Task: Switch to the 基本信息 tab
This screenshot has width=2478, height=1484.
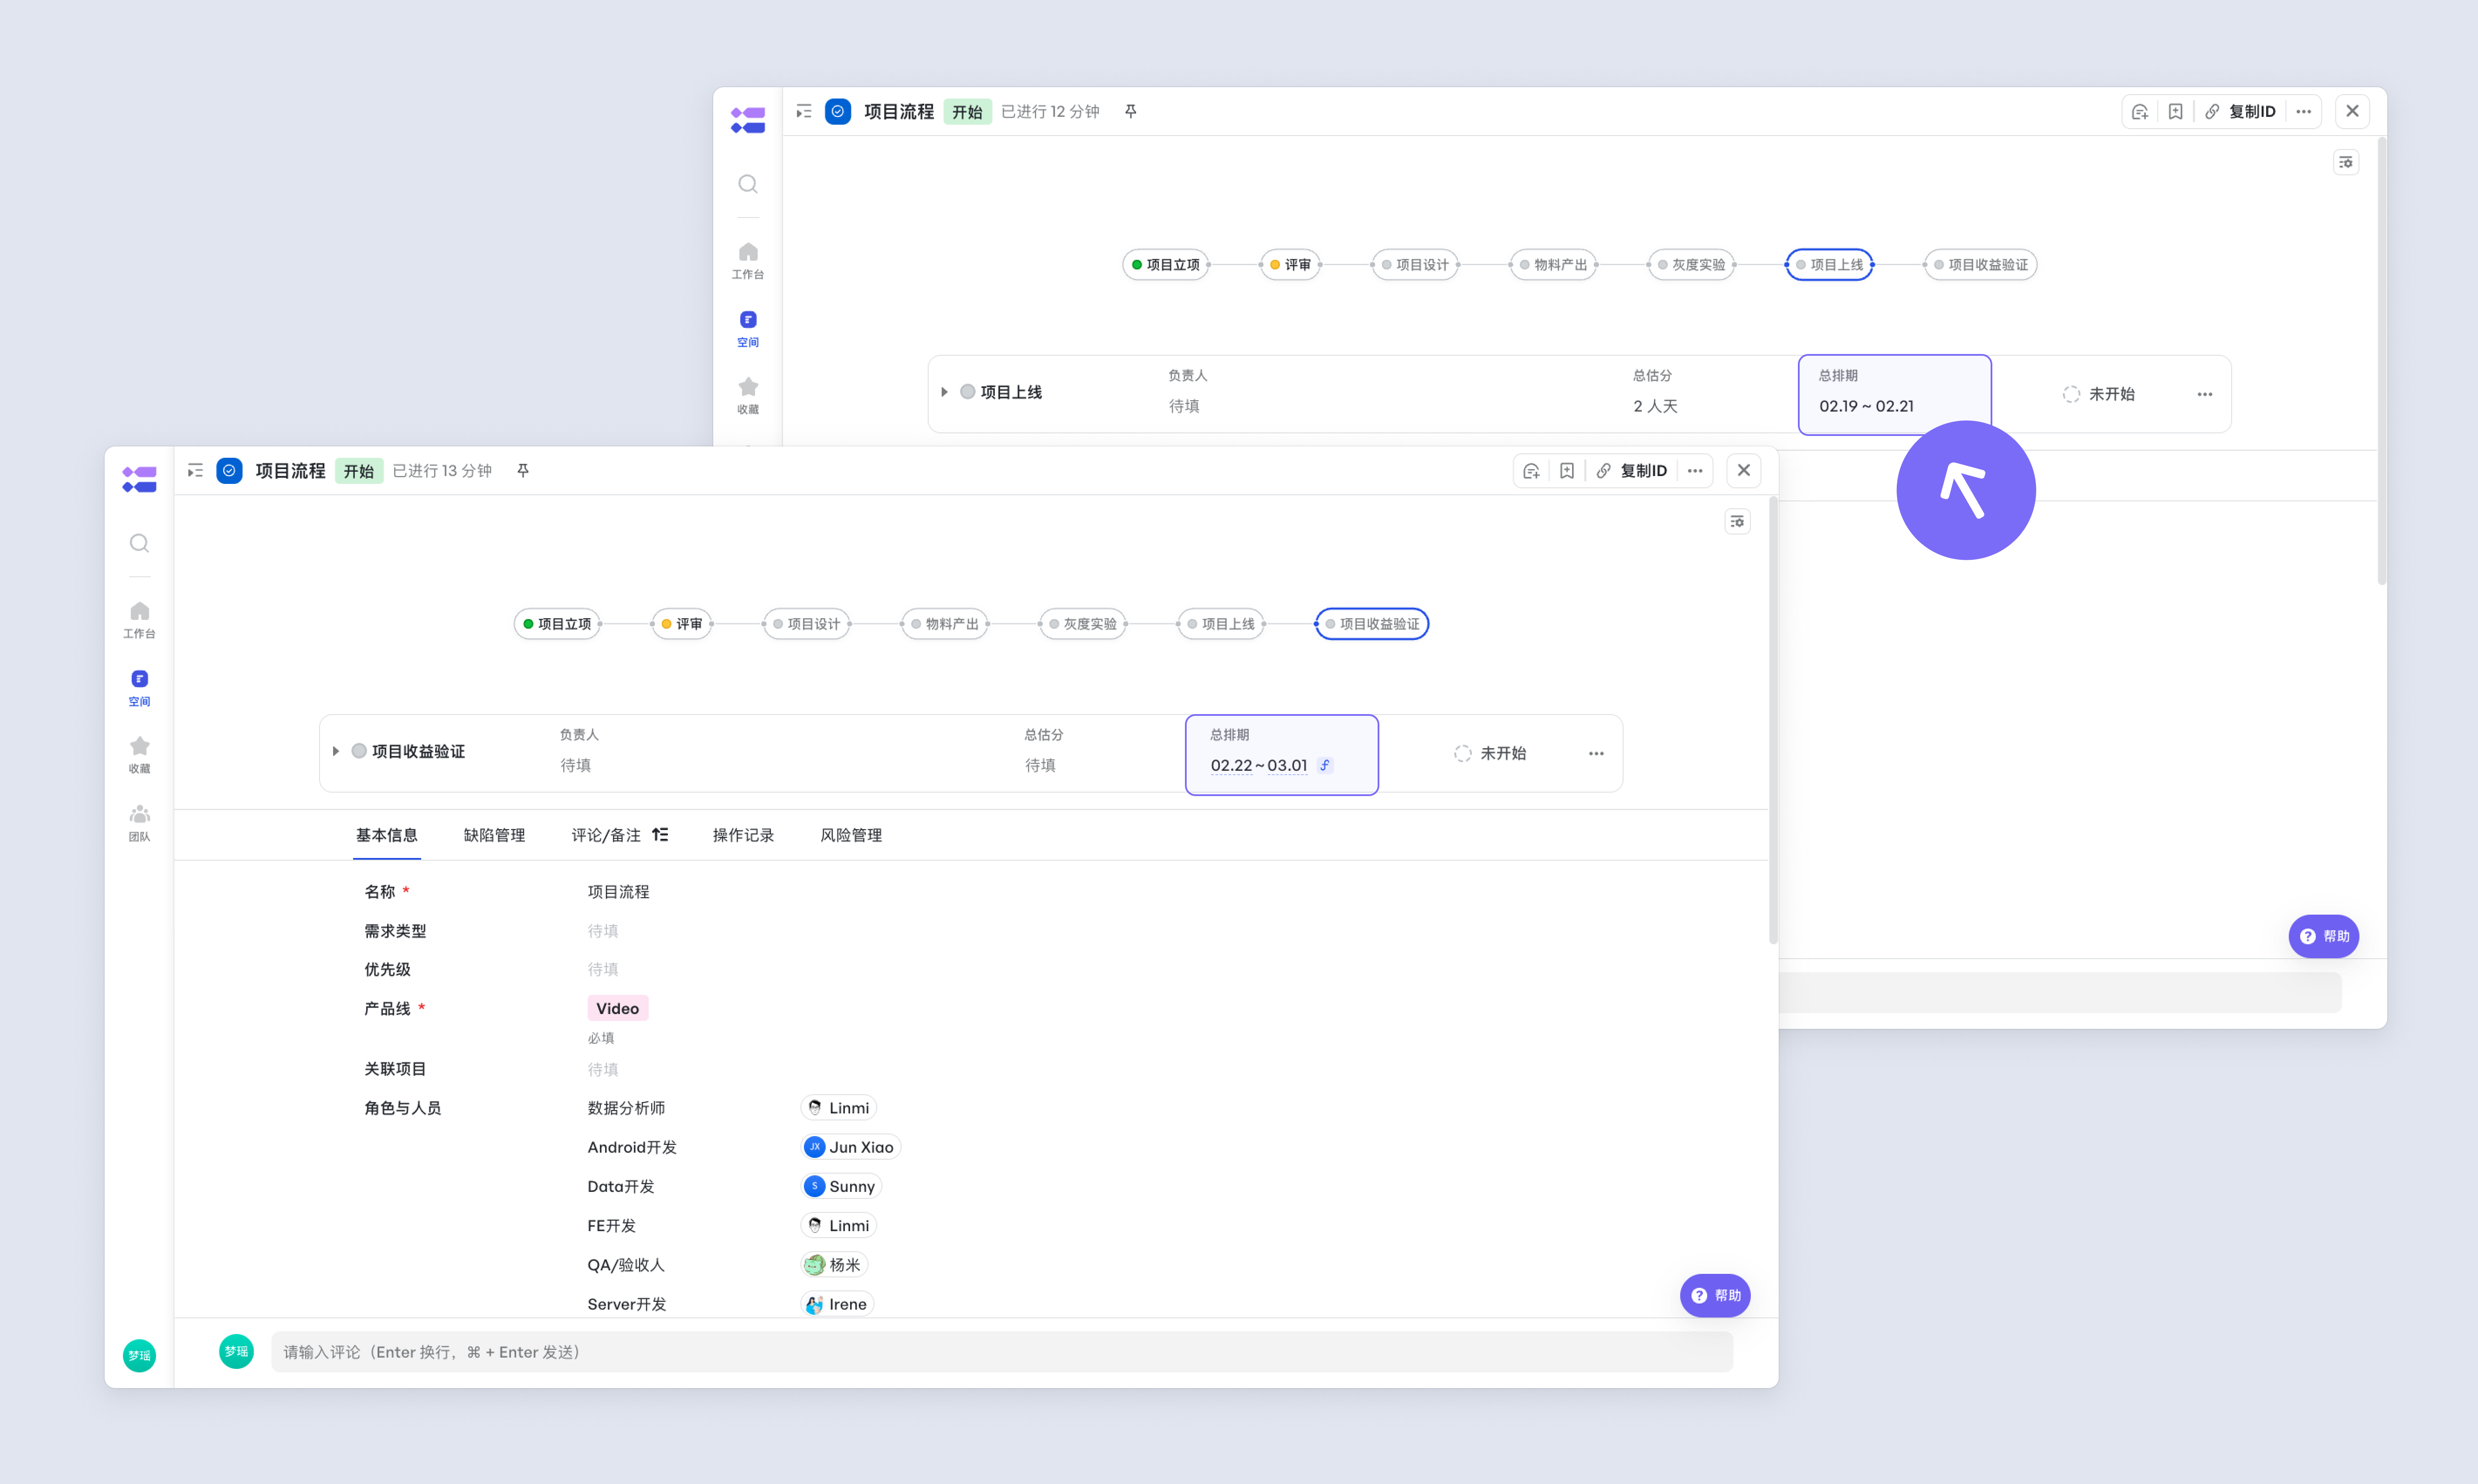Action: click(387, 835)
